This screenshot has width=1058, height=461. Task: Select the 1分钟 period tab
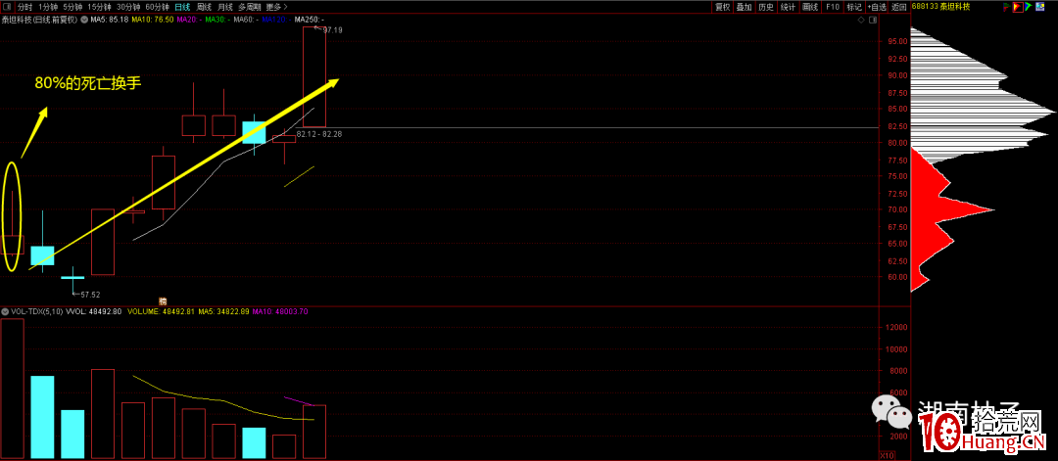48,7
